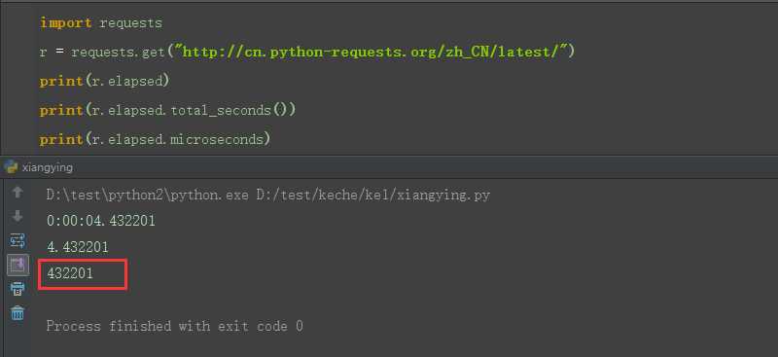This screenshot has width=778, height=357.
Task: Toggle soft-wrap in the run console
Action: pyautogui.click(x=18, y=241)
